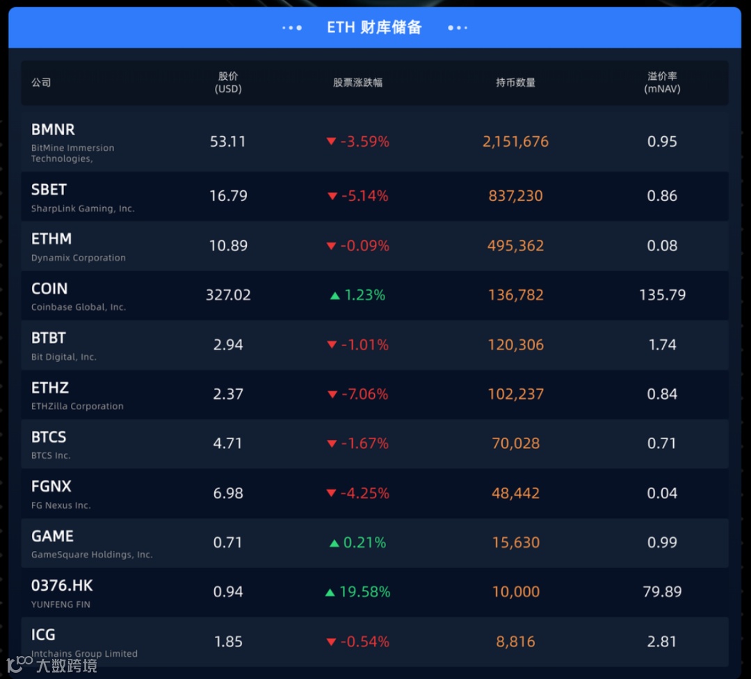Click 0376.HK holdings 10,000
Viewport: 751px width, 679px height.
[515, 591]
